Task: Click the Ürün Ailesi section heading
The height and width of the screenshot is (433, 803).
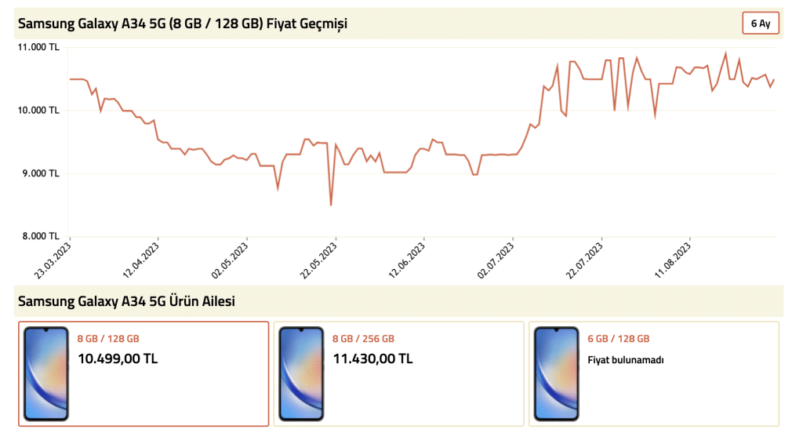Action: click(126, 301)
